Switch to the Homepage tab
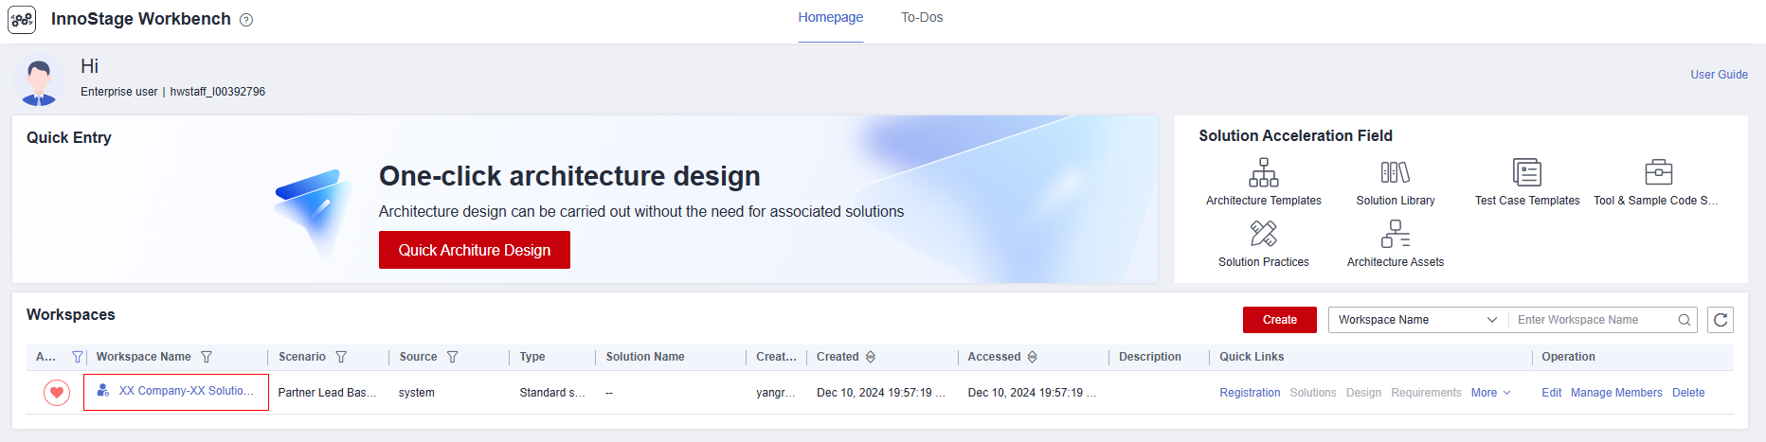1766x442 pixels. tap(830, 17)
